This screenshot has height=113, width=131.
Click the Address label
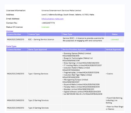click(10, 15)
